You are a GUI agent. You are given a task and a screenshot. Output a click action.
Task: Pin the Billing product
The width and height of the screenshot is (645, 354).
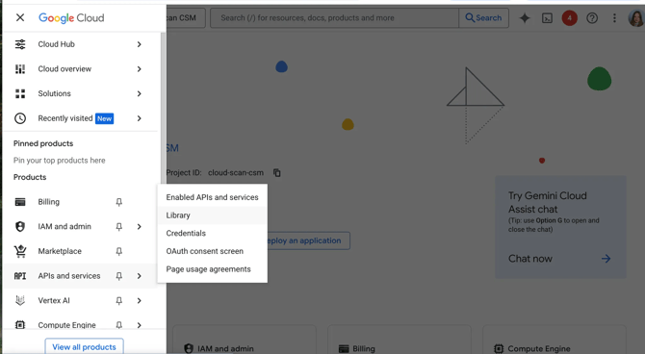(x=118, y=202)
